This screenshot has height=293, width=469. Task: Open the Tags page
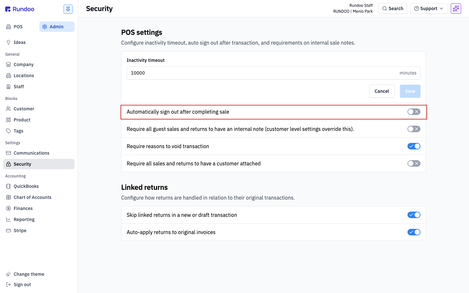pyautogui.click(x=39, y=131)
